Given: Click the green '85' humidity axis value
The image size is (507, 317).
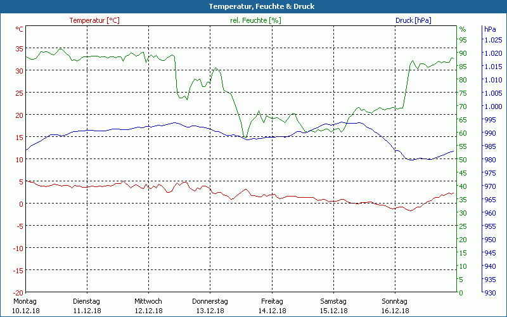Looking at the screenshot, I should (463, 67).
